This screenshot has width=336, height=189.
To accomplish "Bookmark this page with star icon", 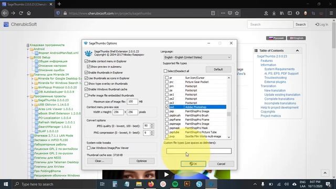I will pyautogui.click(x=237, y=13).
